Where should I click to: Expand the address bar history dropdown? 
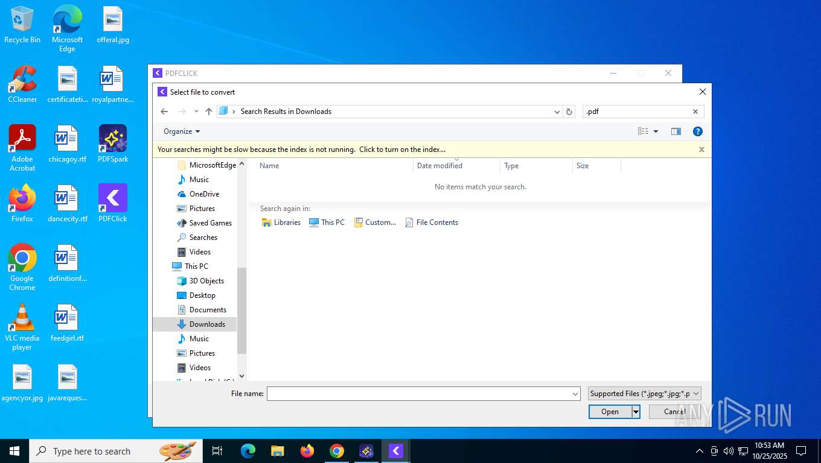point(557,112)
